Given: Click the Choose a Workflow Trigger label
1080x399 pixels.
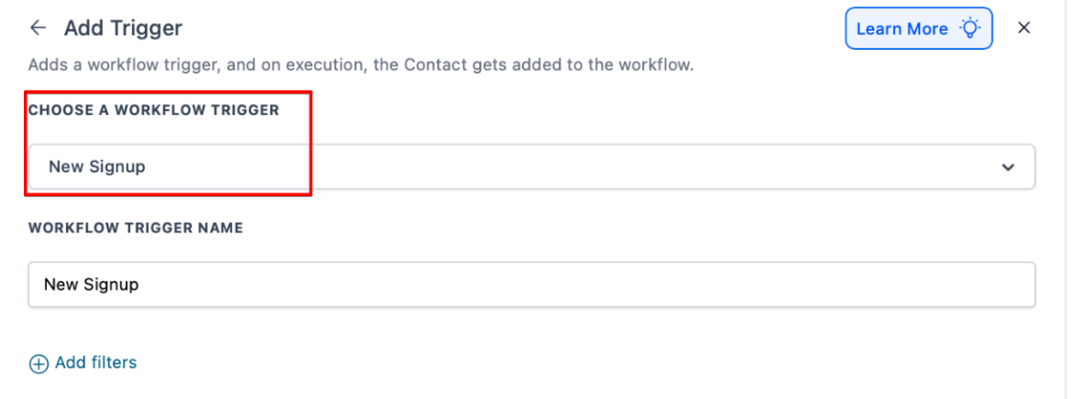Looking at the screenshot, I should (153, 110).
